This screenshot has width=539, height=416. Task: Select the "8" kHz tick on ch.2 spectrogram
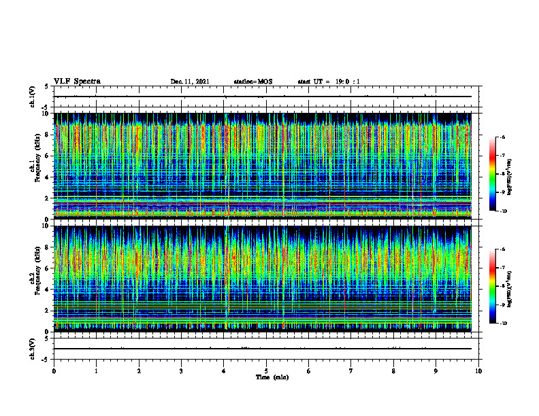click(x=47, y=247)
